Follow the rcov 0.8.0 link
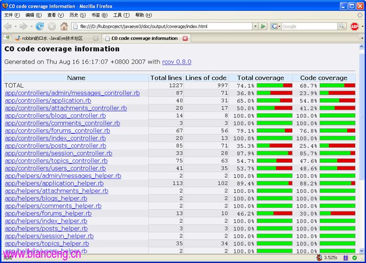Viewport: 366px width, 263px height. coord(177,62)
